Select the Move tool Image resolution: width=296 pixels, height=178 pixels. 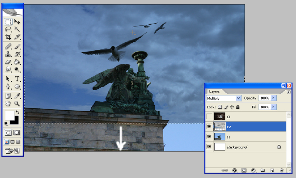[17, 22]
